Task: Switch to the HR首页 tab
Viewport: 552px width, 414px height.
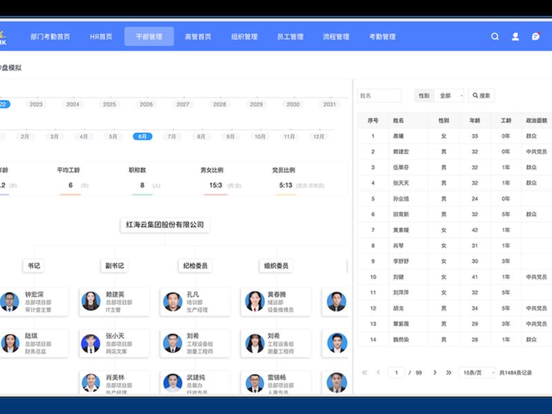Action: click(101, 37)
